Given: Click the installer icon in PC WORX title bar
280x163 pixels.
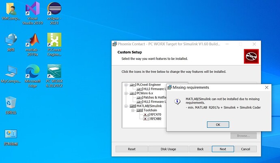Looking at the screenshot, I should tap(114, 44).
